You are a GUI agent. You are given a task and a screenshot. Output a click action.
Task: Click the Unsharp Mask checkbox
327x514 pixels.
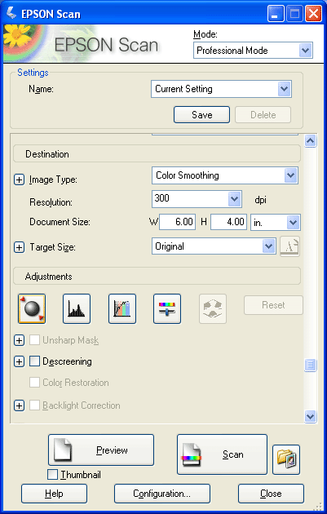[34, 340]
